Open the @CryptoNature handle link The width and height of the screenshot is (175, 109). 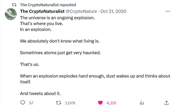(x=81, y=11)
